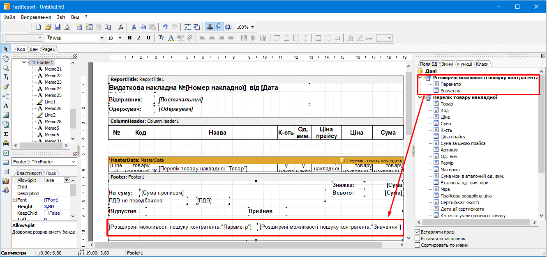Switch to the 'Змінні' tab
This screenshot has height=257, width=547.
coord(447,64)
